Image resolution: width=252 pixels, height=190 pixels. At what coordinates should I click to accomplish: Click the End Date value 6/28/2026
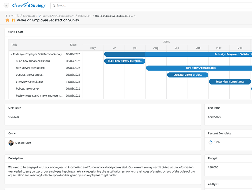tap(215, 117)
